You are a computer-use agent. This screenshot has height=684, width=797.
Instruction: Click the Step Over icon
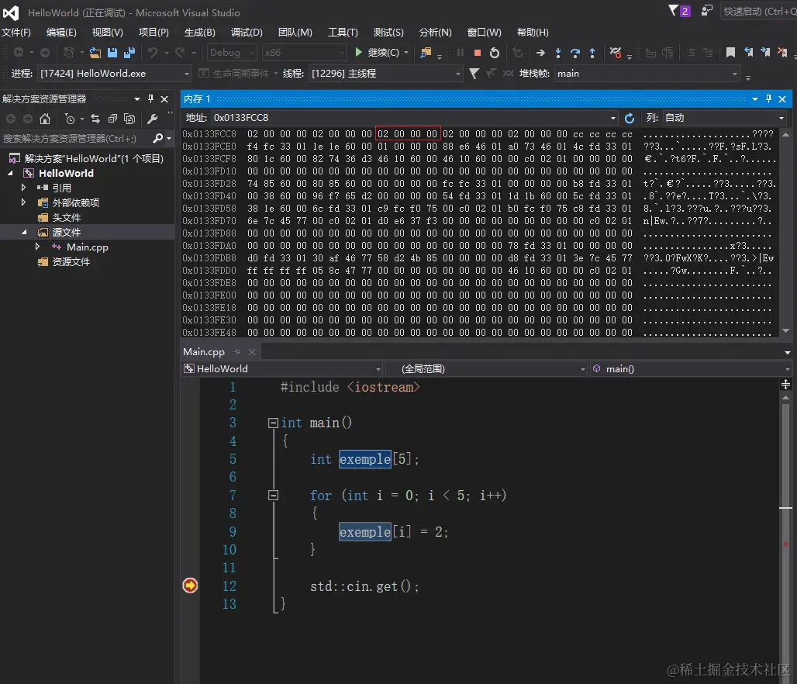click(575, 53)
